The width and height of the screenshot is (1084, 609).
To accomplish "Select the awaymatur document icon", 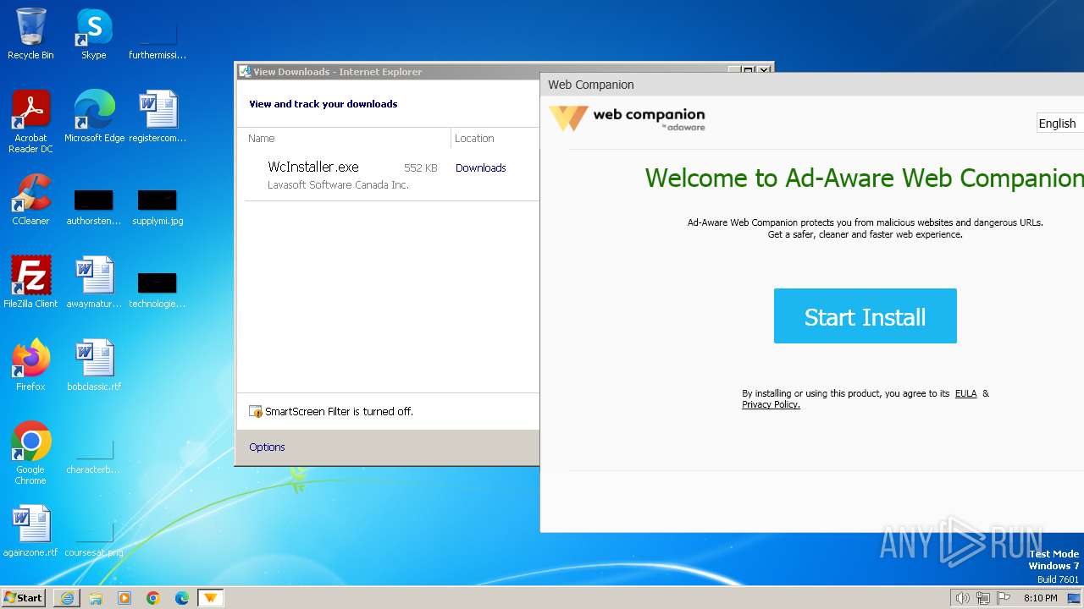I will point(94,282).
